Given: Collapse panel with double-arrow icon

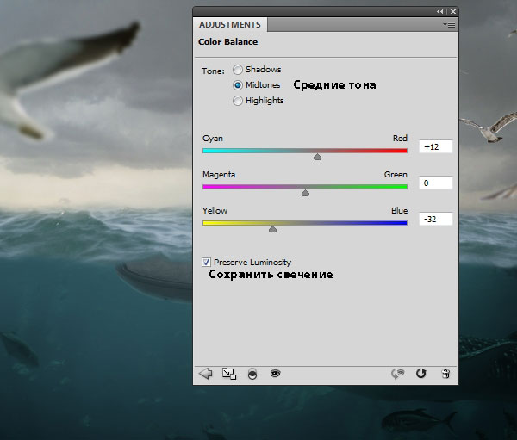Looking at the screenshot, I should point(440,11).
